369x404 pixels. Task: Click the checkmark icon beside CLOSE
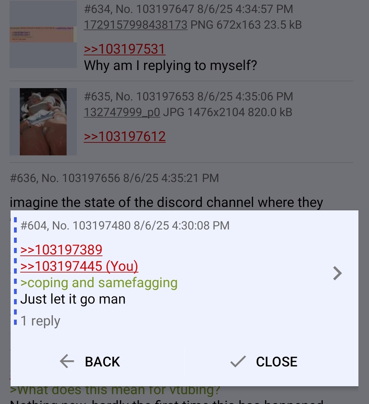click(238, 361)
